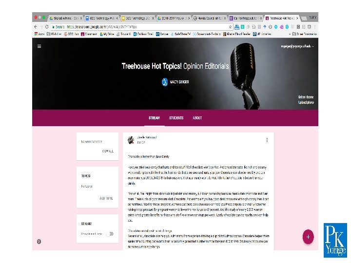Click the Upload photo link
The image size is (351, 263).
[x=306, y=102]
